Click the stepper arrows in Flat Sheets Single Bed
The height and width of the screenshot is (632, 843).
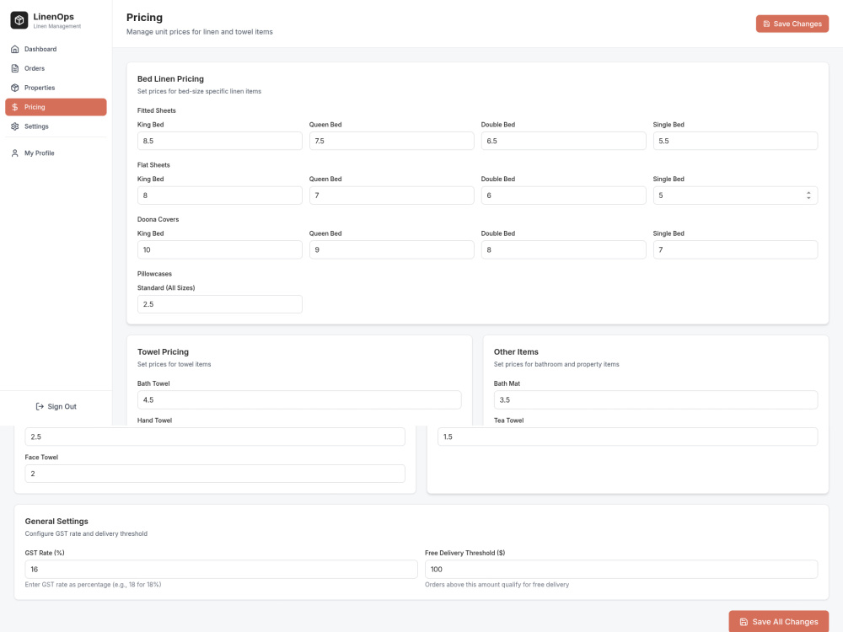coord(808,195)
